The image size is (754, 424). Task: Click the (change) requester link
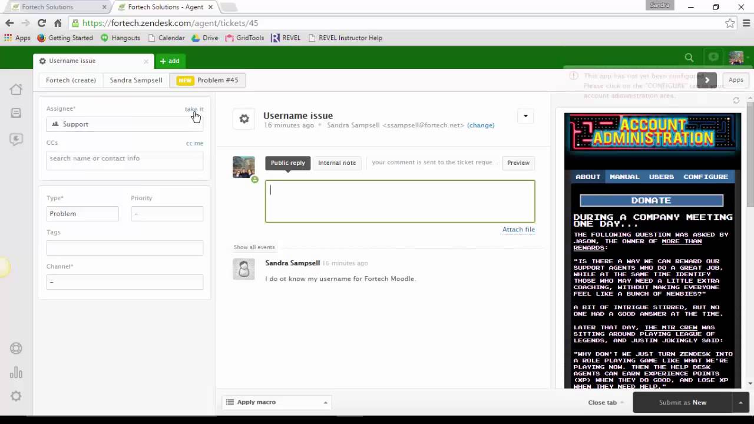pos(481,125)
